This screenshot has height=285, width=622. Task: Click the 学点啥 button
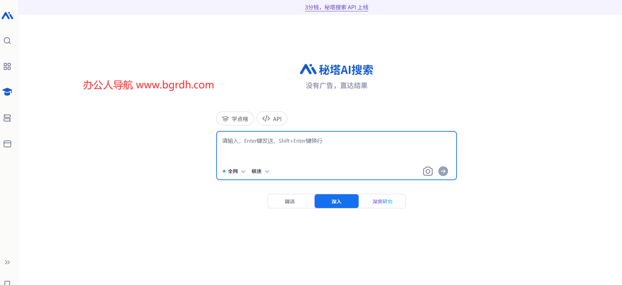pos(235,119)
